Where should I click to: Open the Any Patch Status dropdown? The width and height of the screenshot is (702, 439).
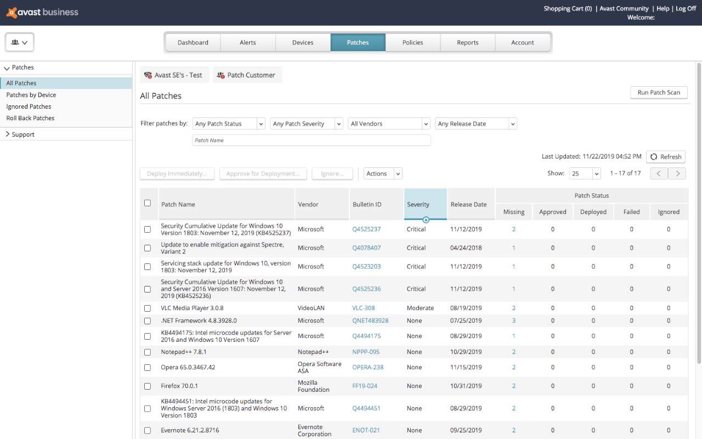click(229, 124)
